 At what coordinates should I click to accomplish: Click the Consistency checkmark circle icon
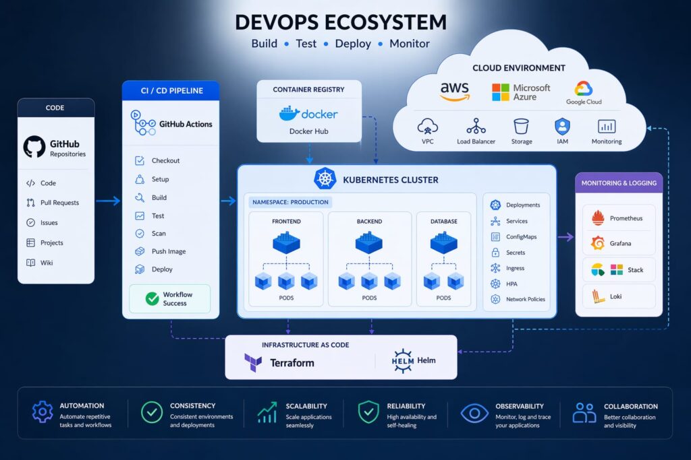152,412
